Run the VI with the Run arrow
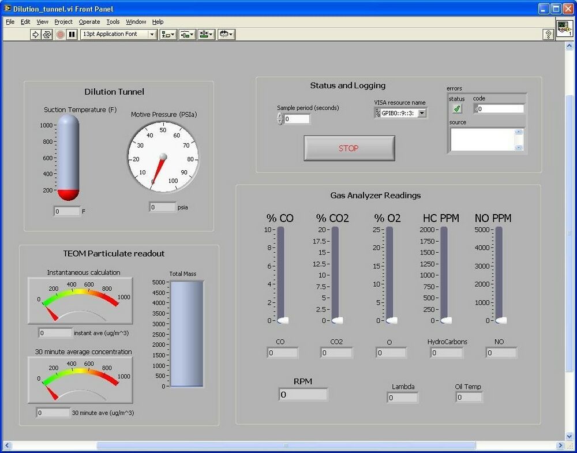The width and height of the screenshot is (577, 453). click(x=36, y=34)
